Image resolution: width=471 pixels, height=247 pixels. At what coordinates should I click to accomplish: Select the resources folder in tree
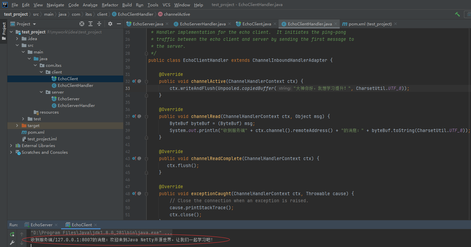[65, 112]
